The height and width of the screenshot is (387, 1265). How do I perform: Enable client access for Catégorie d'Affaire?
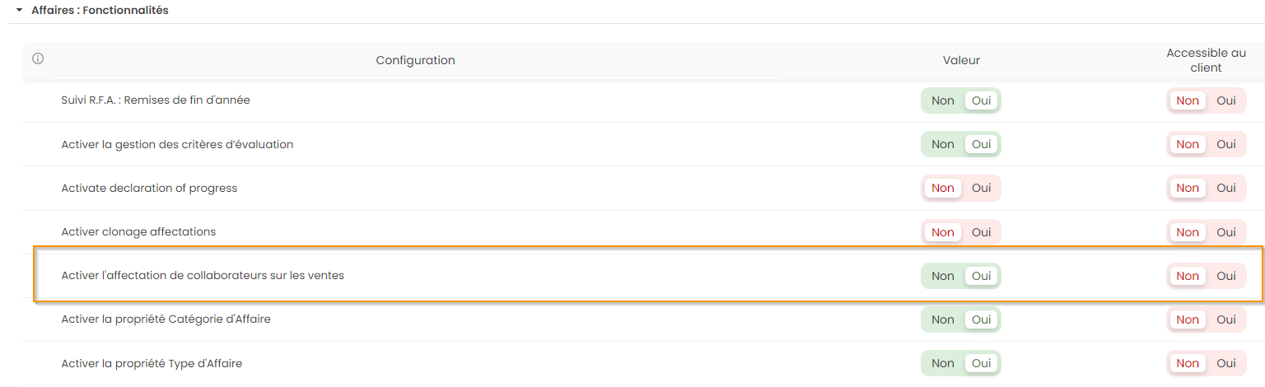click(x=1226, y=319)
